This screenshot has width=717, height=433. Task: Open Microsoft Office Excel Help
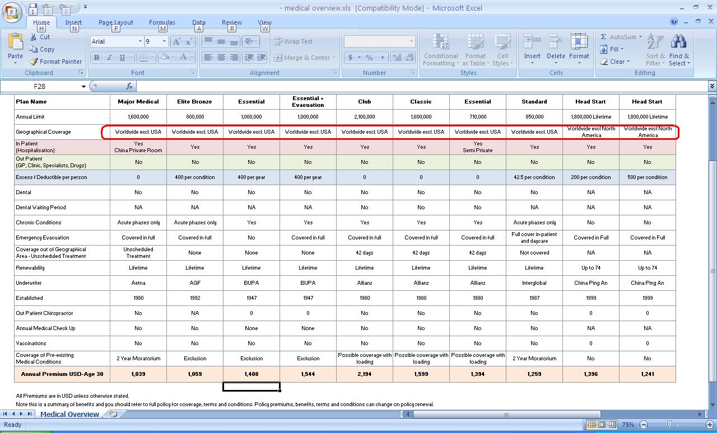tap(674, 22)
